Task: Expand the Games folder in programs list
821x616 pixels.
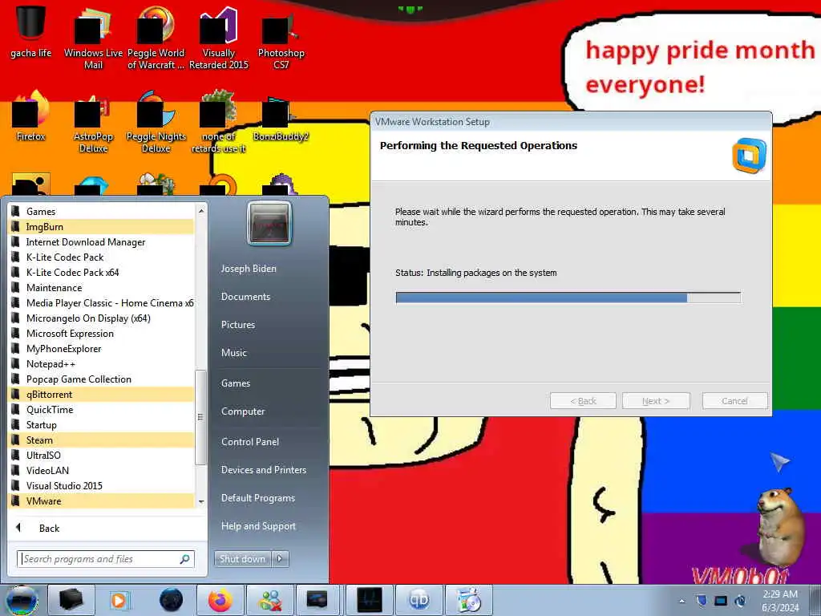Action: [x=102, y=212]
